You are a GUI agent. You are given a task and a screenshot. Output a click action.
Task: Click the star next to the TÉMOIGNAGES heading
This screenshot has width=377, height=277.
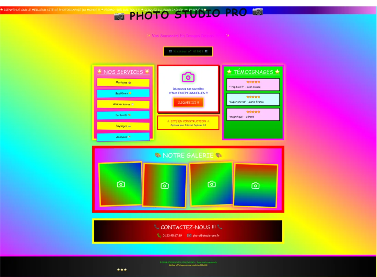[229, 72]
